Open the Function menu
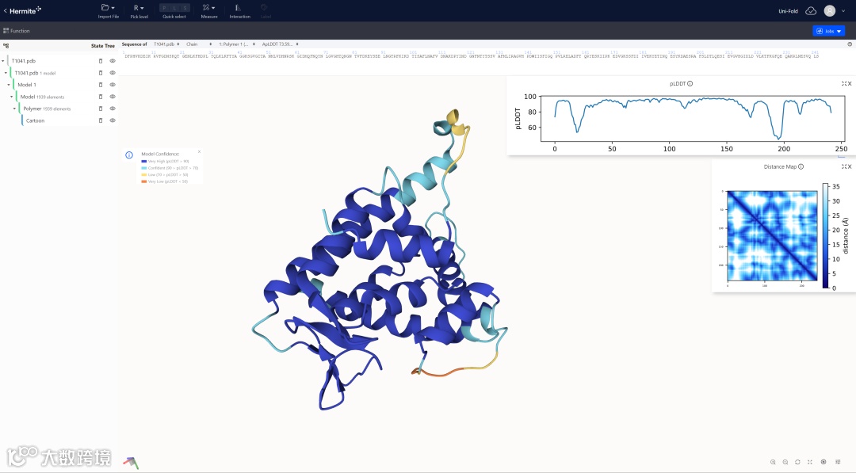This screenshot has height=473, width=856. point(17,31)
